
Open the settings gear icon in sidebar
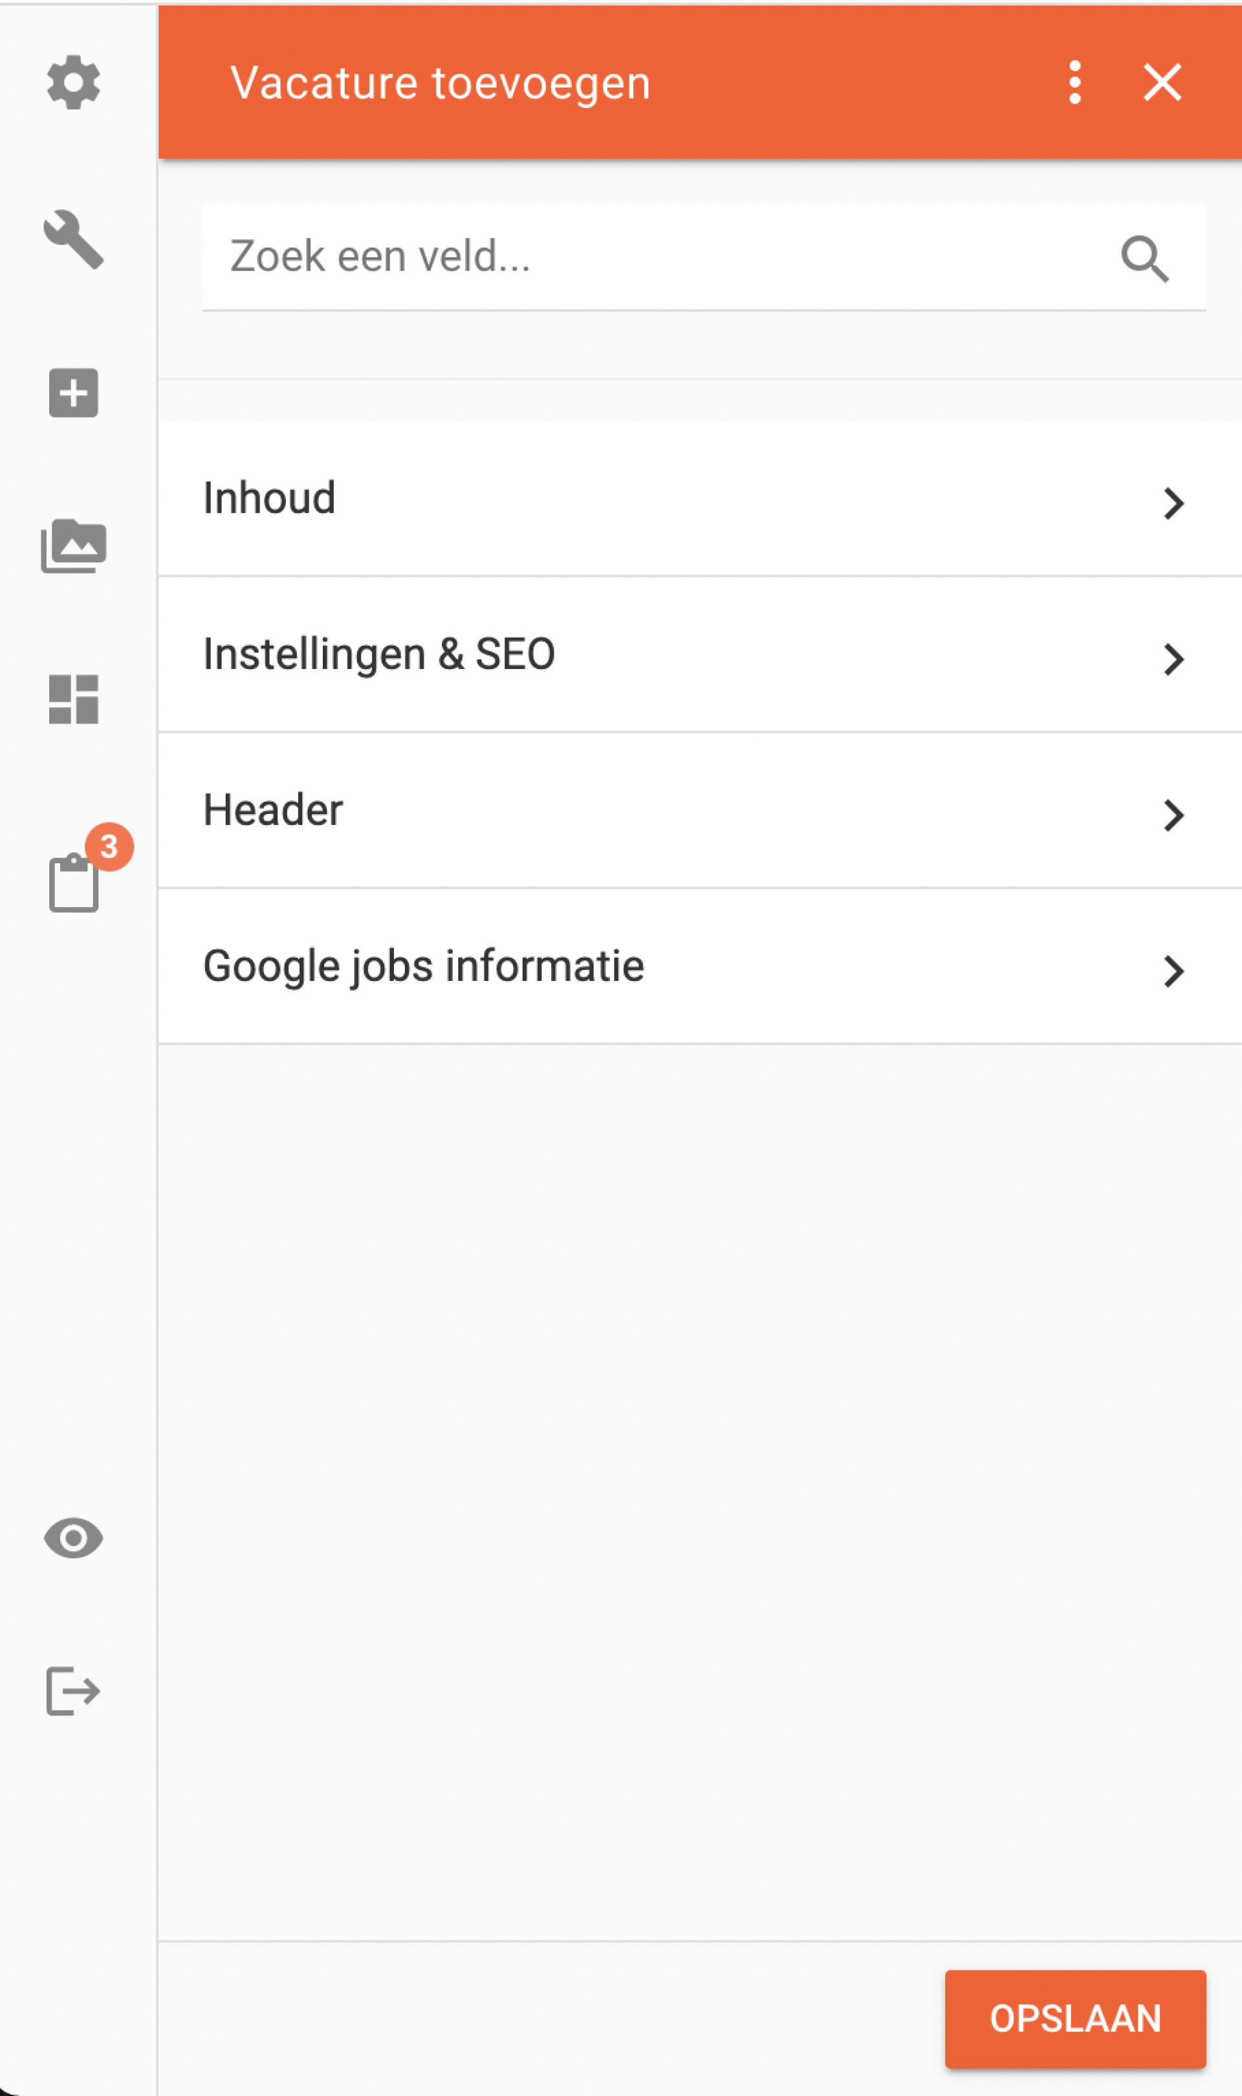[74, 82]
